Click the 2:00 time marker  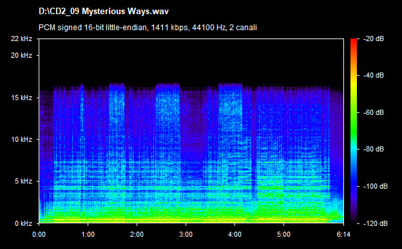[x=137, y=234]
